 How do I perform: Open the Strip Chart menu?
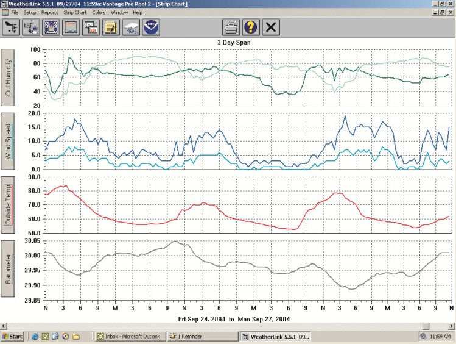[x=75, y=12]
